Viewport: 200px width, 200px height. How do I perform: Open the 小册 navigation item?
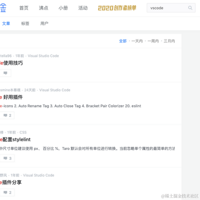click(63, 8)
